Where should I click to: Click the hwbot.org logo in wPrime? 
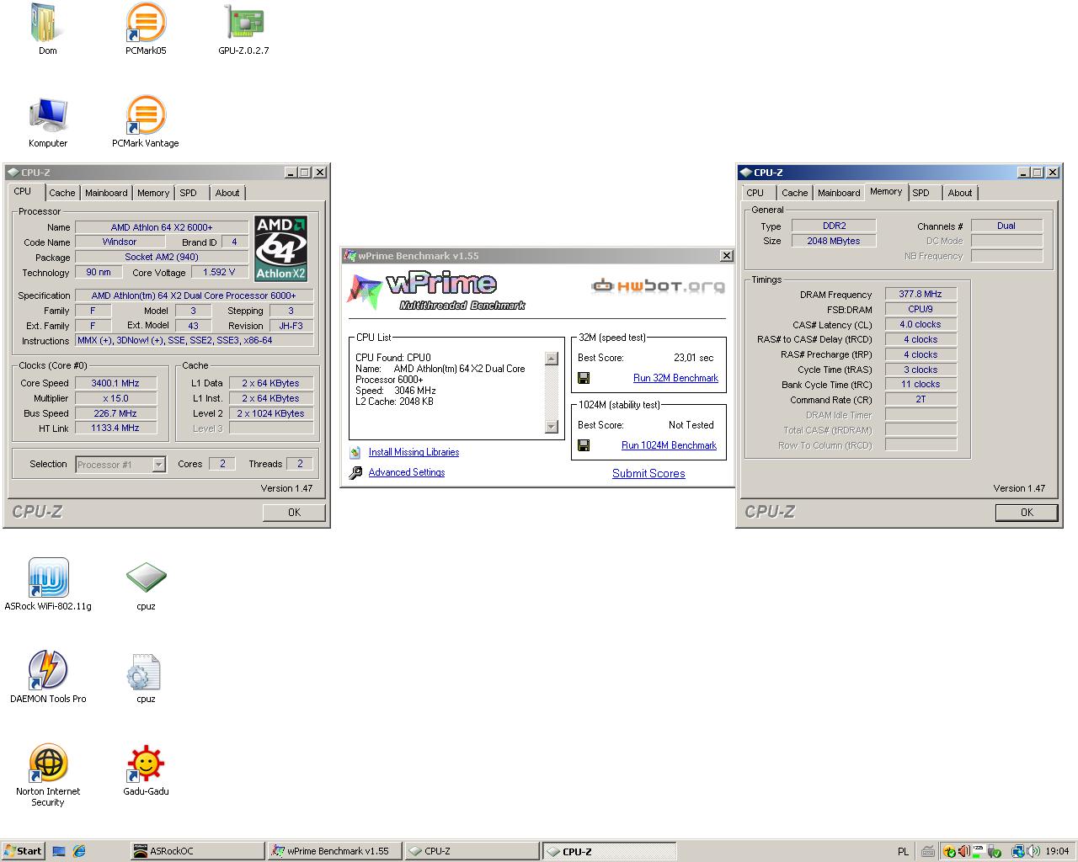[658, 286]
